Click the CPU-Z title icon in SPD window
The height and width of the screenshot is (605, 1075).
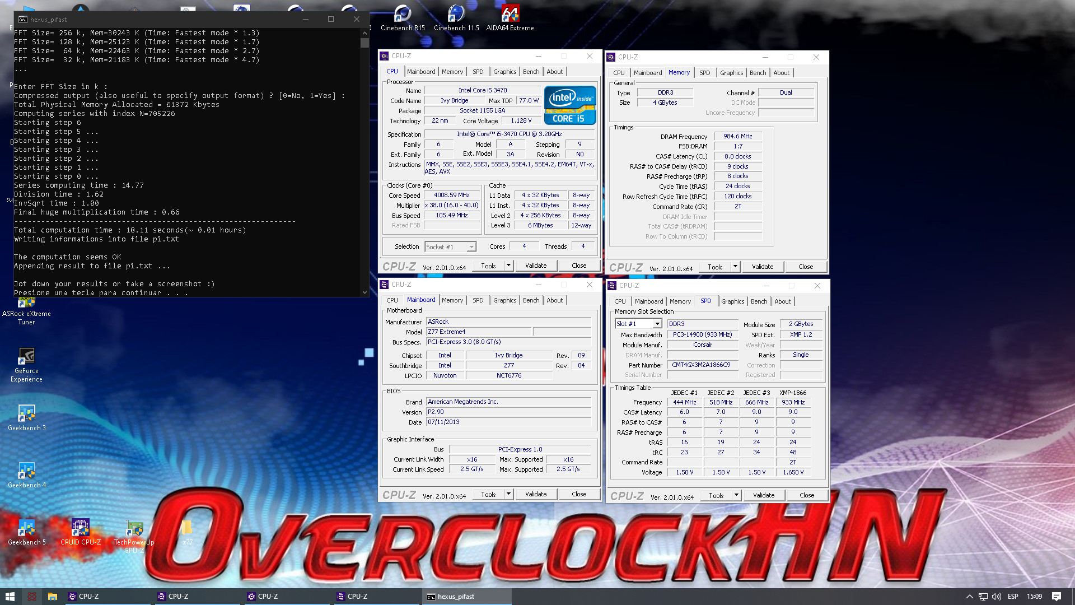pos(612,286)
